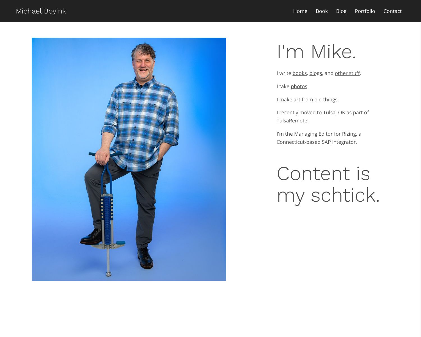Follow the SAP hyperlink
The height and width of the screenshot is (337, 421).
[326, 142]
